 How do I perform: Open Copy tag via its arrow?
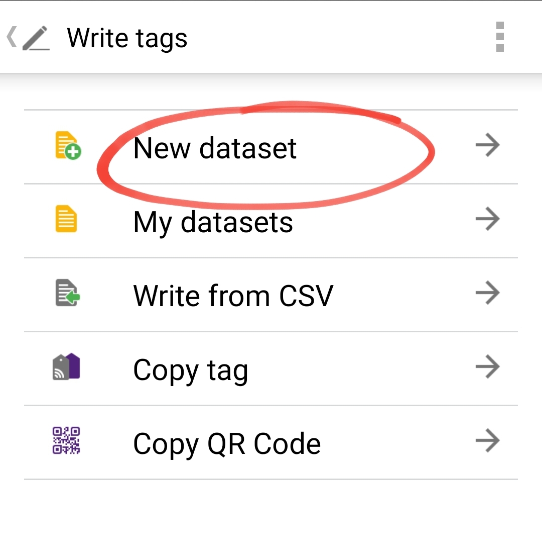488,366
